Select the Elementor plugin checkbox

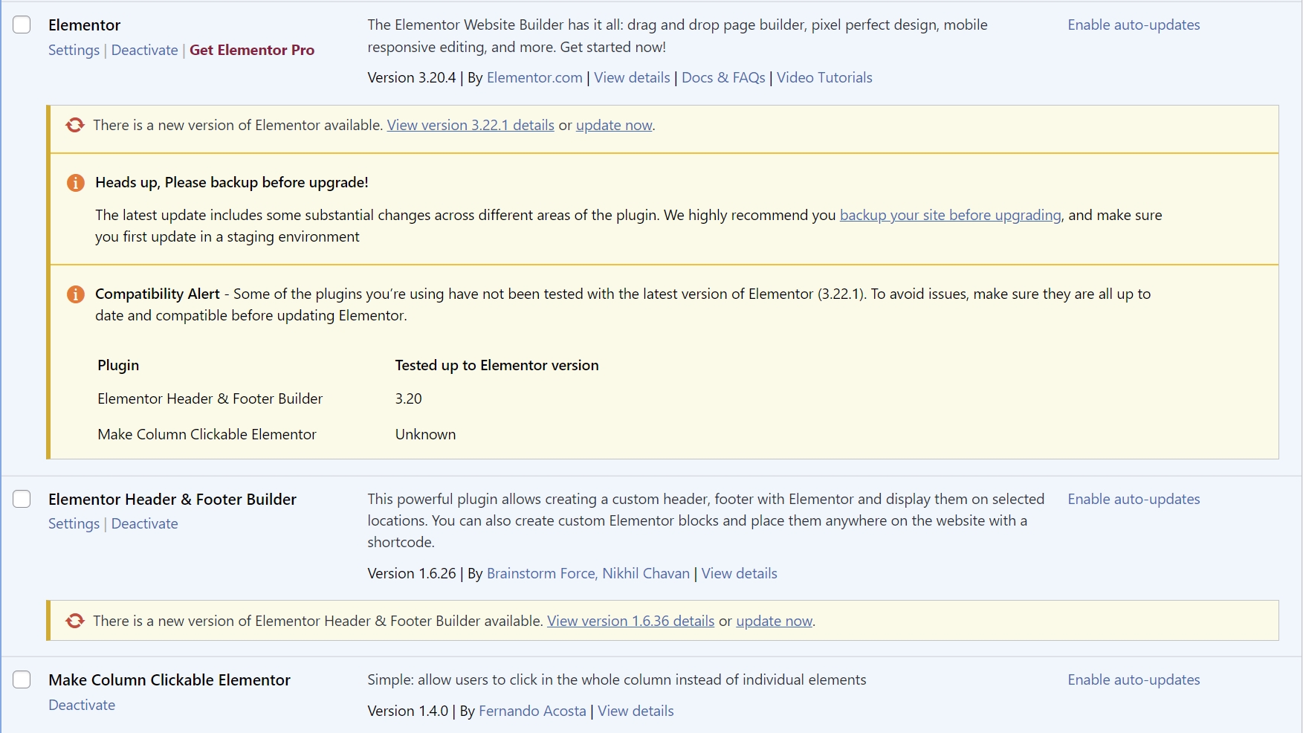pos(22,25)
